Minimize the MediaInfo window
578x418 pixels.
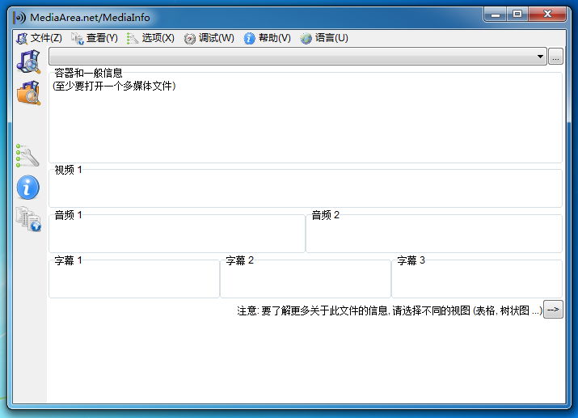[495, 15]
